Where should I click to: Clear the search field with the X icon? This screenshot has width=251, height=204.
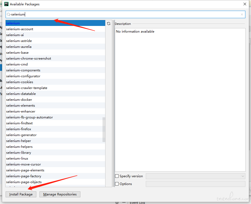click(242, 14)
